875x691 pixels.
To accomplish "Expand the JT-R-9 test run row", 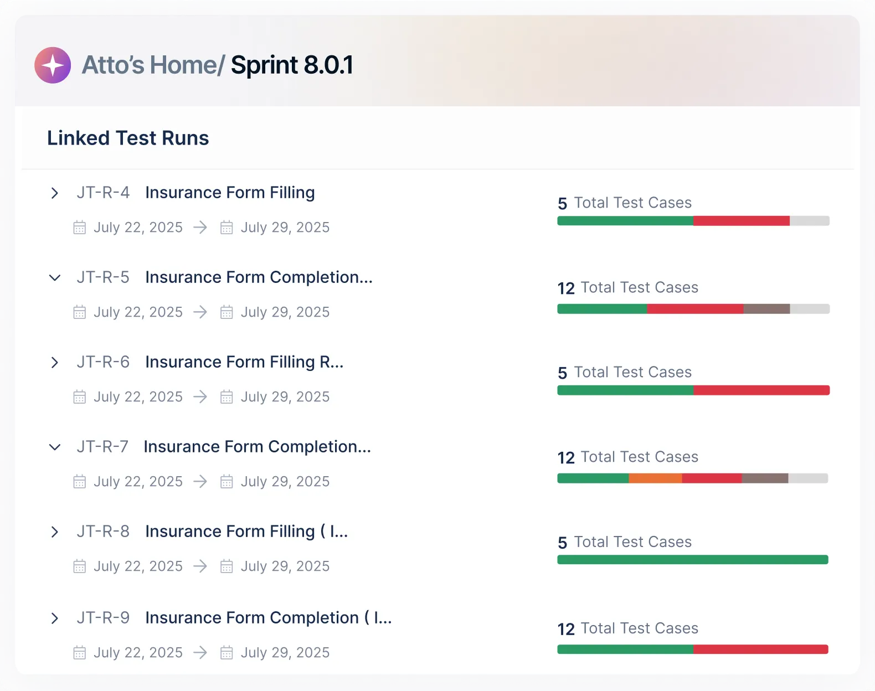I will click(54, 618).
